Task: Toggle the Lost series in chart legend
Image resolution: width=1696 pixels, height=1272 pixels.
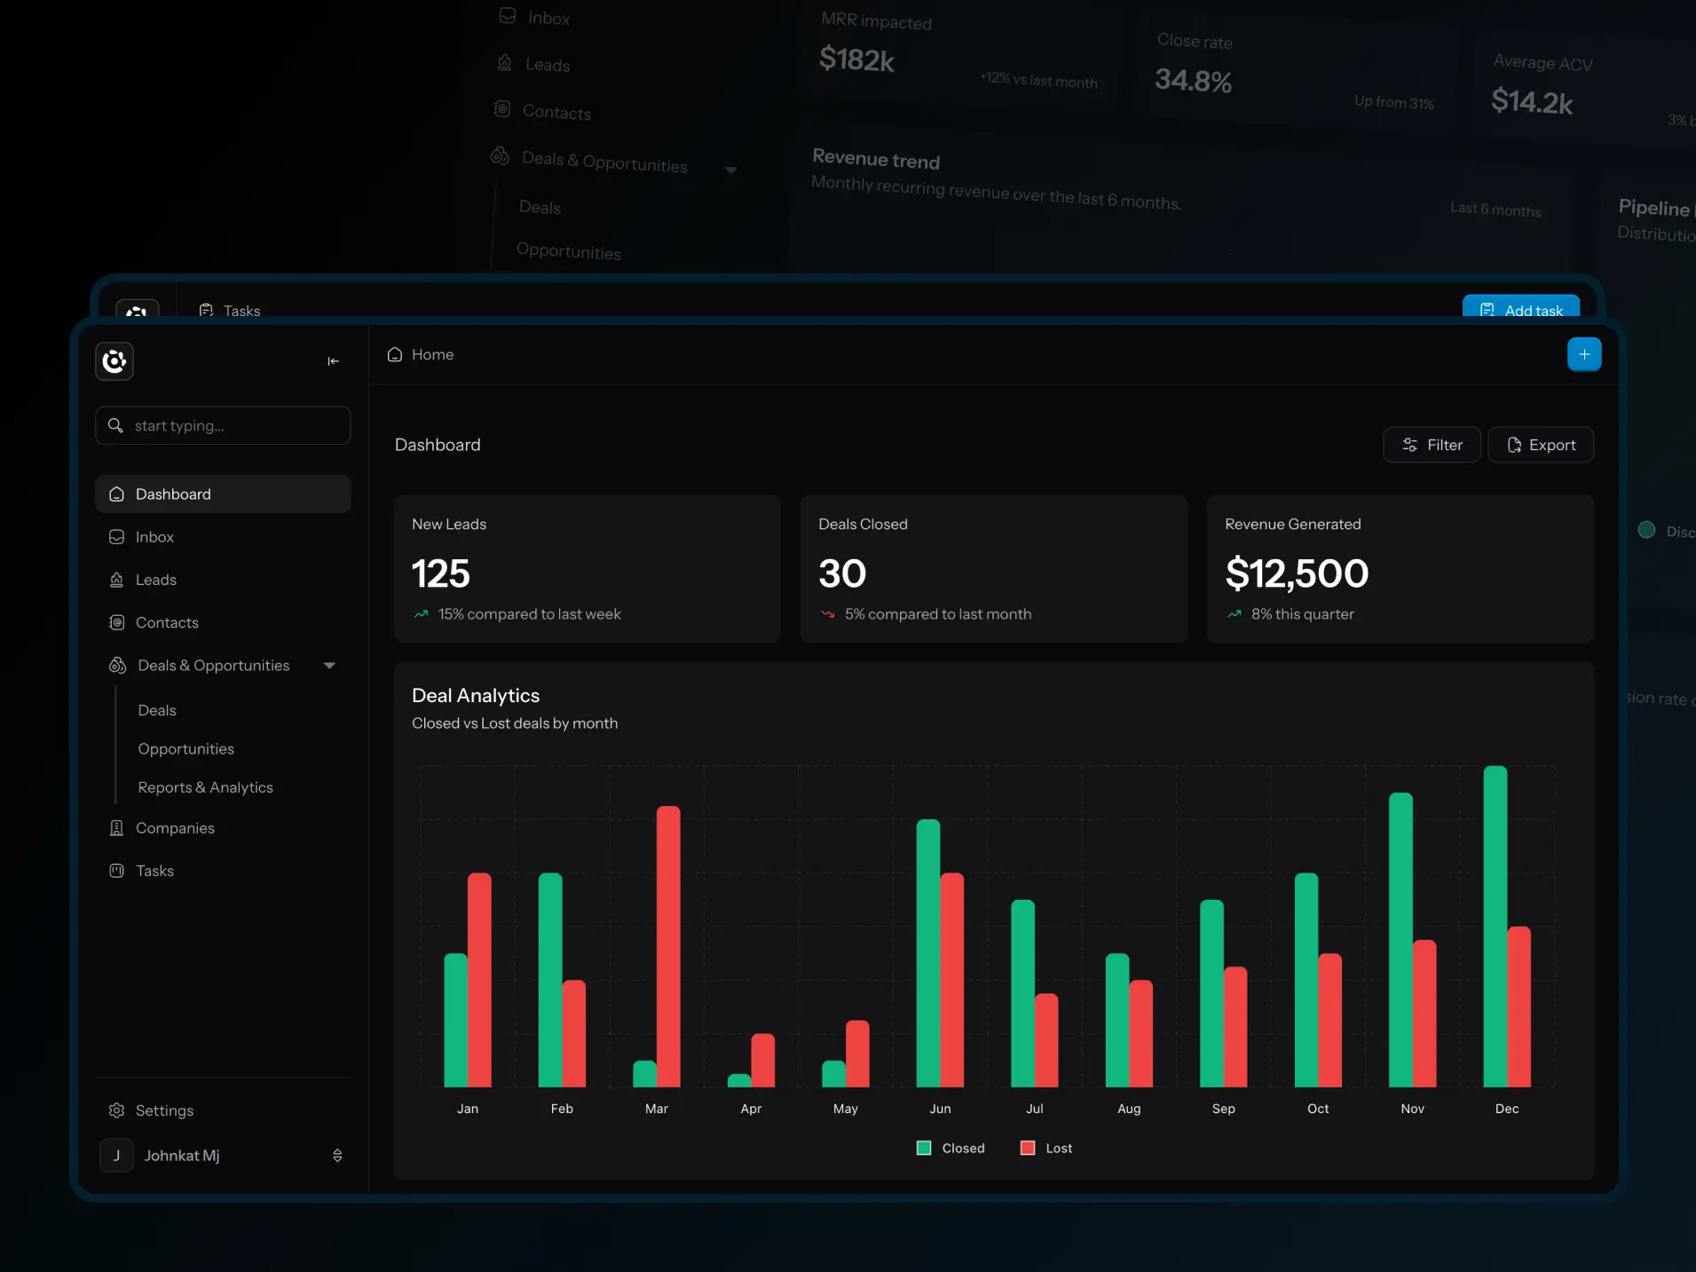Action: (1046, 1148)
